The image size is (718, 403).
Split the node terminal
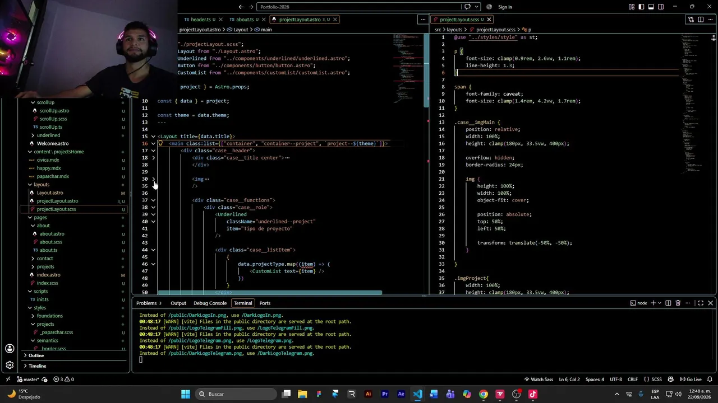668,303
